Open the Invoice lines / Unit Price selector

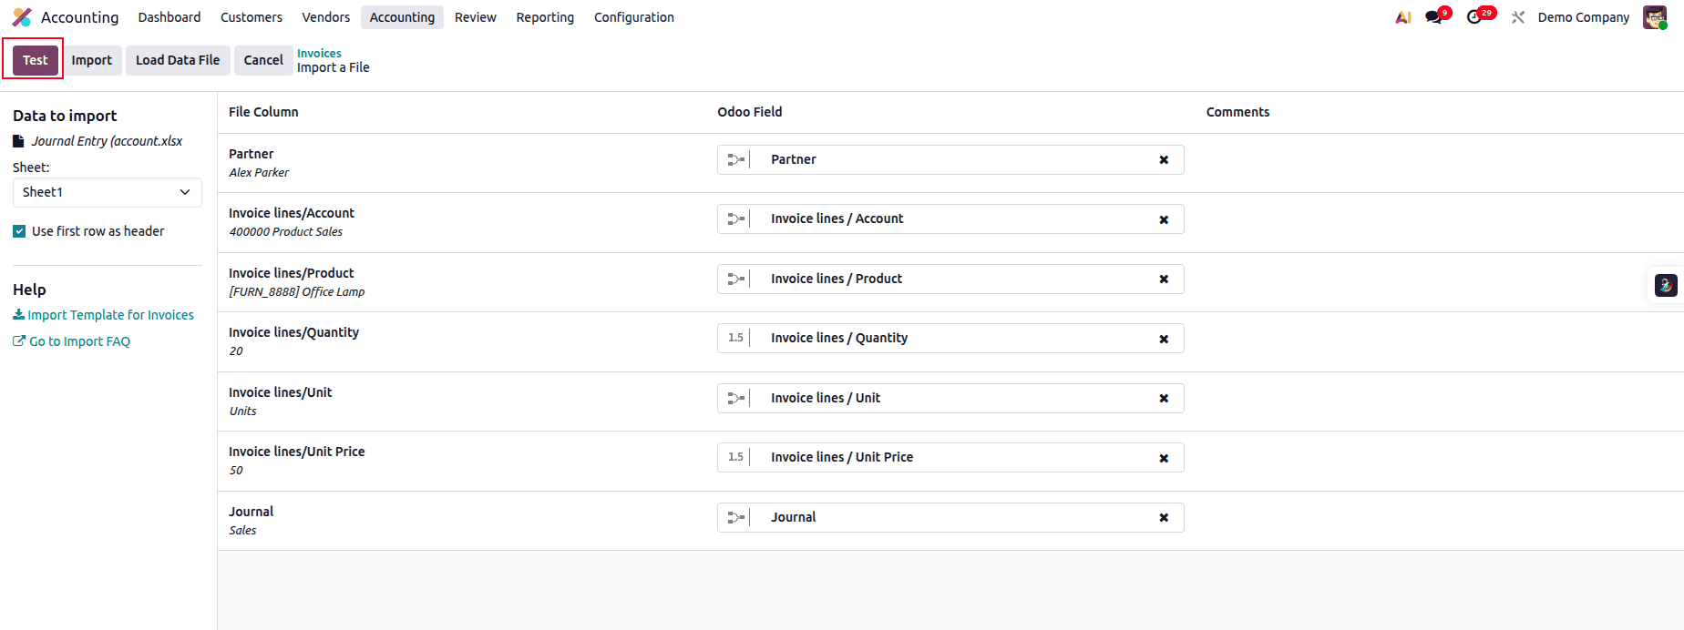tap(948, 458)
